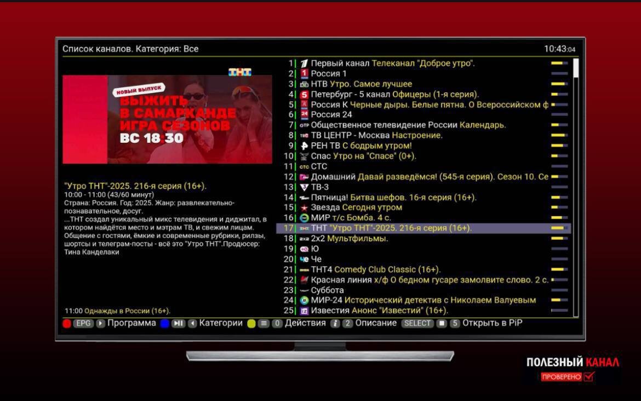Click the Звезда star logo
The image size is (641, 401).
point(304,208)
